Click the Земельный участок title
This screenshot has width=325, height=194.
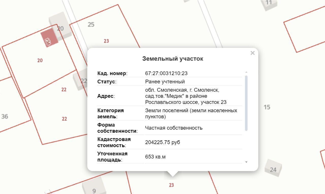click(x=173, y=59)
